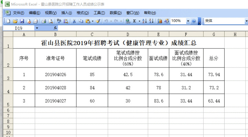Image resolution: width=248 pixels, height=137 pixels.
Task: Click the fx Insert Function button
Action: [55, 28]
